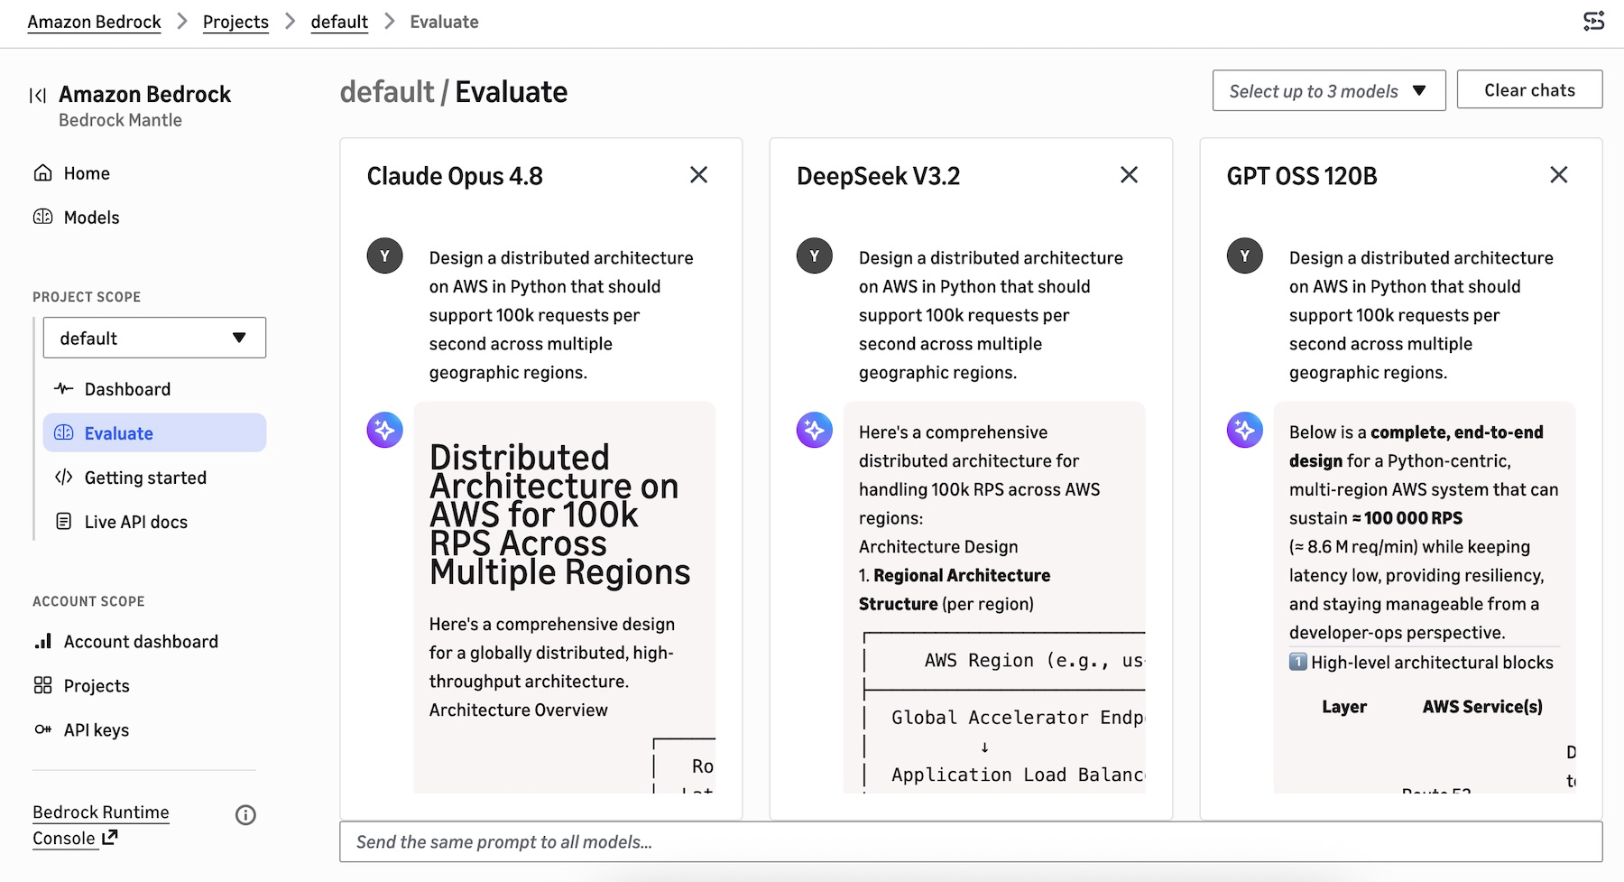Follow the Amazon Bedrock breadcrumb link
The width and height of the screenshot is (1624, 882).
94,22
